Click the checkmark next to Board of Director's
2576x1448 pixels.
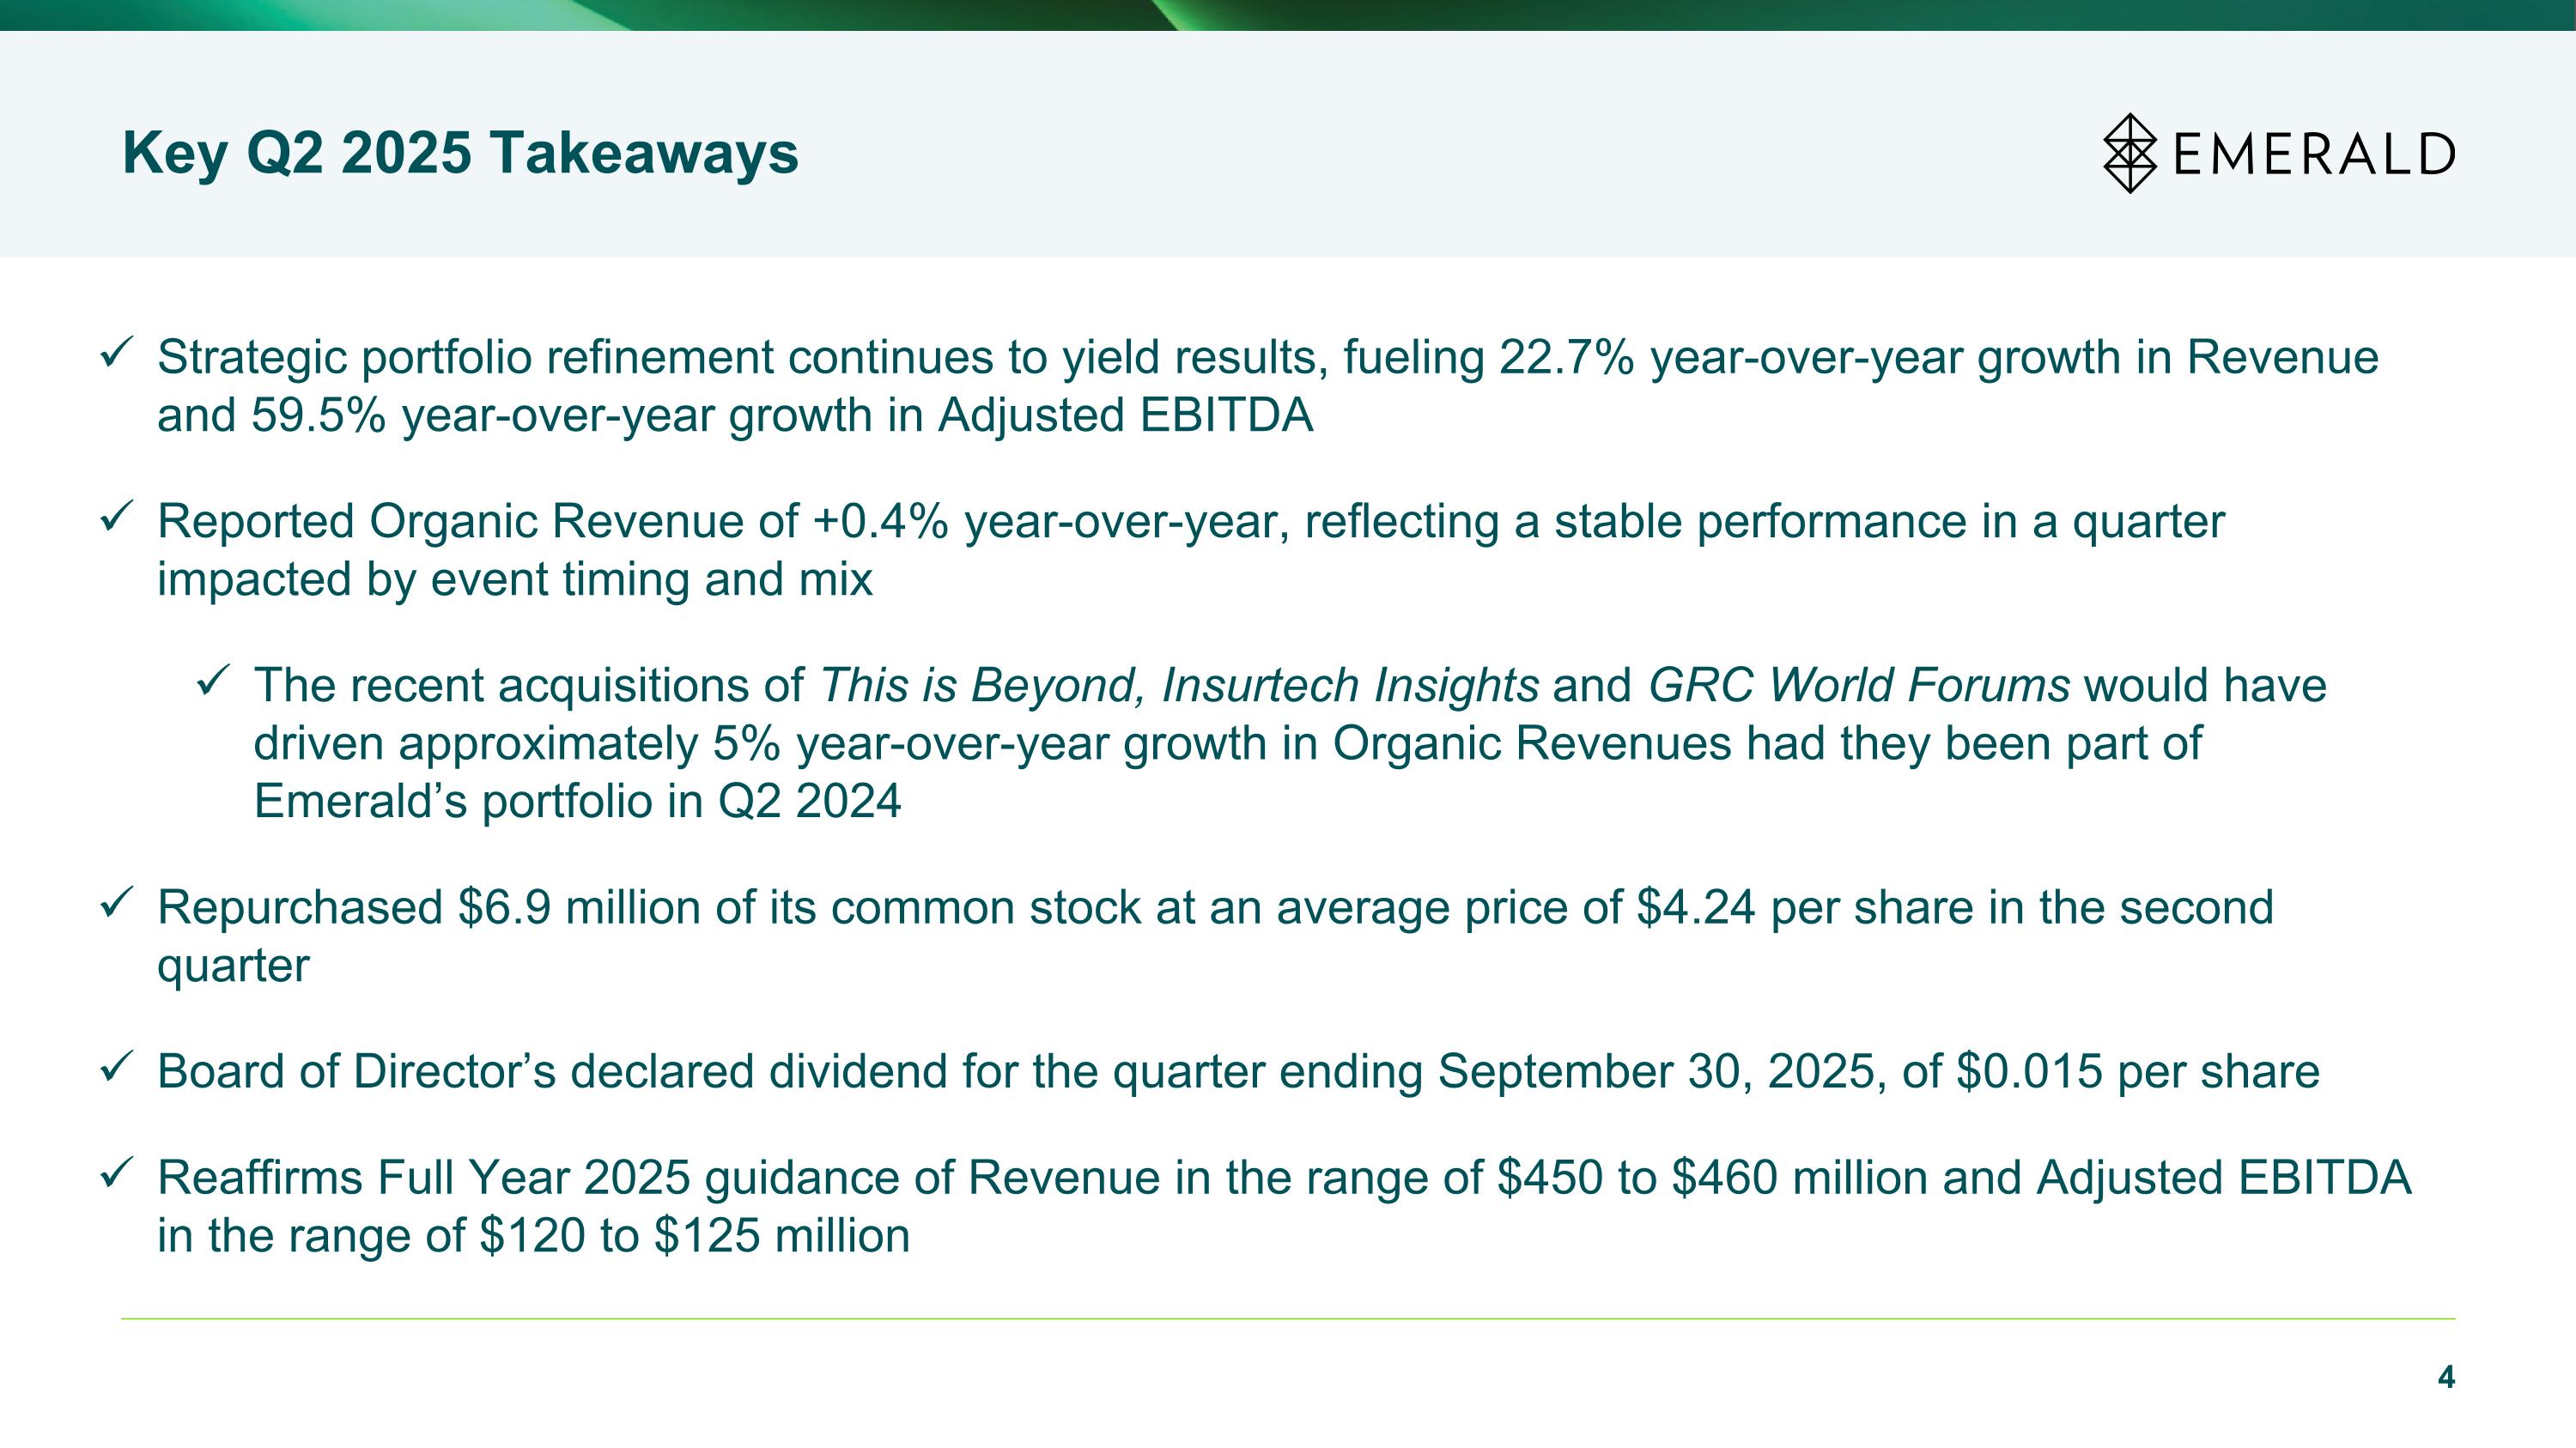112,1069
